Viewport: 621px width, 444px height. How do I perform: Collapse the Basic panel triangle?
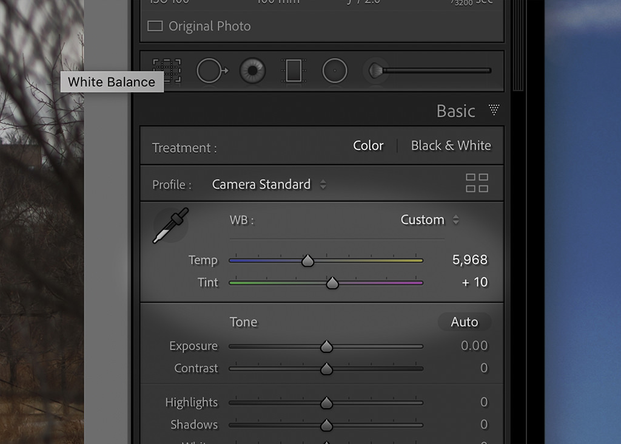click(x=494, y=110)
